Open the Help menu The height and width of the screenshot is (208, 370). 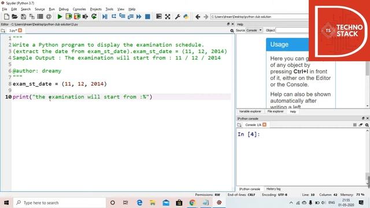point(132,9)
